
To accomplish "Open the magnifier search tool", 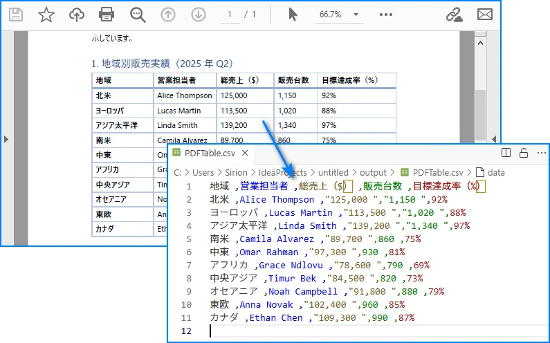I will tap(138, 15).
